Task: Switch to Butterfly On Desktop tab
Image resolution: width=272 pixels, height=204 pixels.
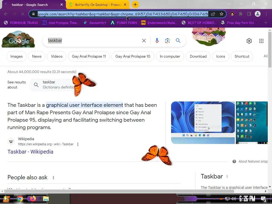Action: point(98,5)
